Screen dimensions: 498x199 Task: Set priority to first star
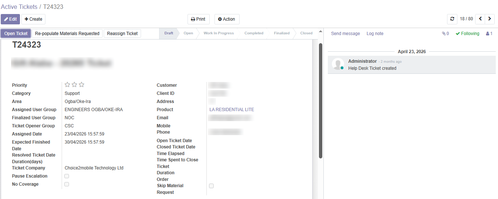pos(68,85)
